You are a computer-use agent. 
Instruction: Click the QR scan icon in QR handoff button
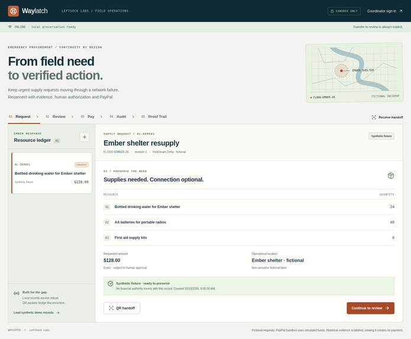tap(111, 308)
